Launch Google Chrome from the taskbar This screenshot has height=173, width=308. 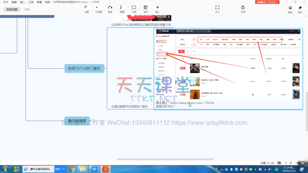(72, 169)
